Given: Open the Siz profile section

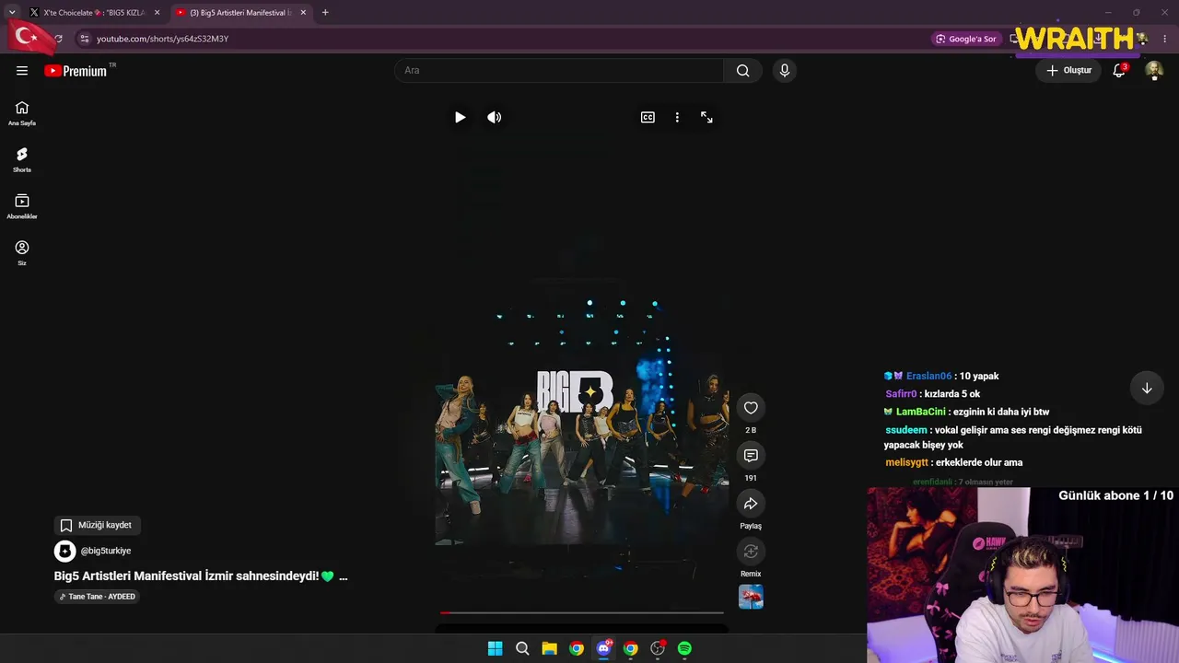Looking at the screenshot, I should [22, 253].
